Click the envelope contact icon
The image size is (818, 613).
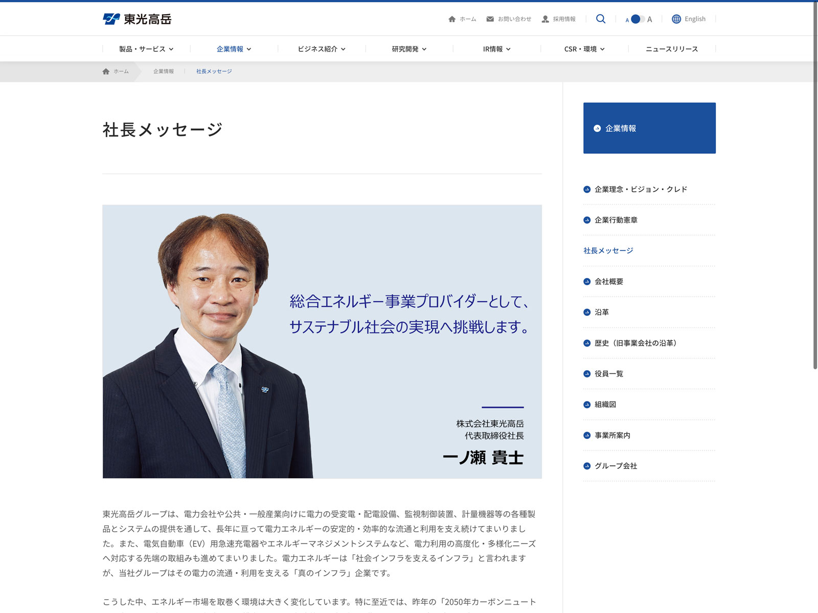(x=490, y=19)
